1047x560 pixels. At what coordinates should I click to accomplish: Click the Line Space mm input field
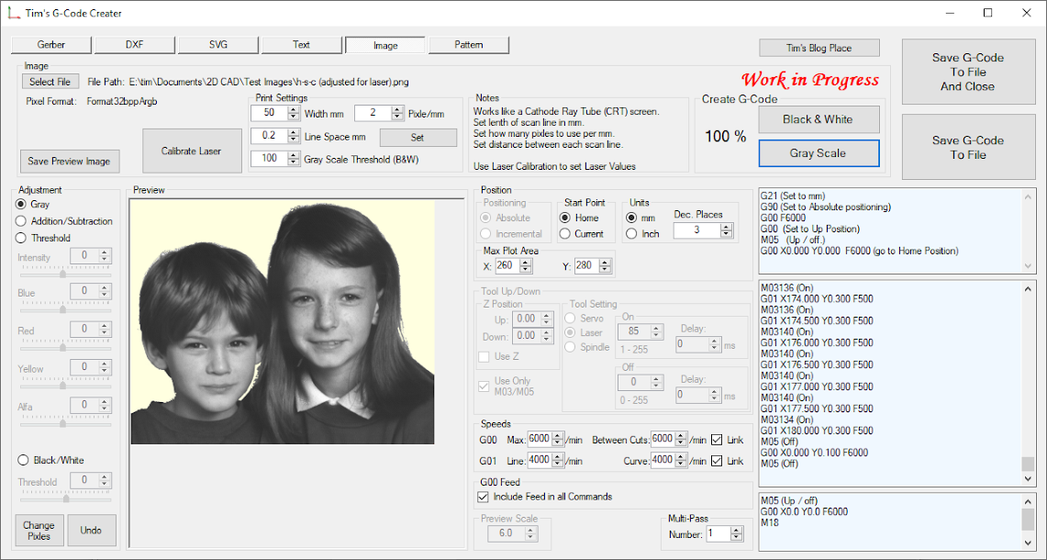[x=270, y=136]
